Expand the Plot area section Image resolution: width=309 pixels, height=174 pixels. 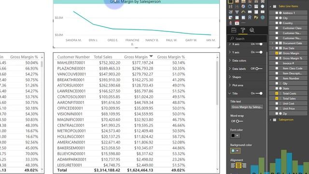(x=230, y=85)
